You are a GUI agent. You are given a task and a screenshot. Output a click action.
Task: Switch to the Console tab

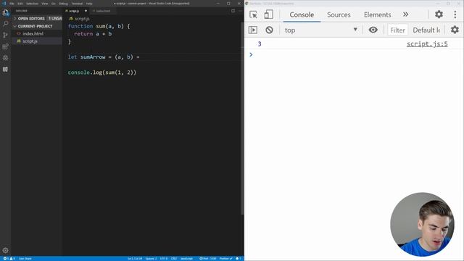302,14
